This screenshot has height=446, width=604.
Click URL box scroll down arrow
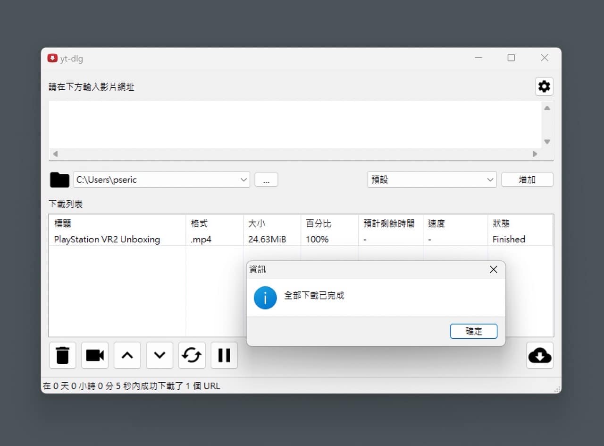click(x=547, y=142)
